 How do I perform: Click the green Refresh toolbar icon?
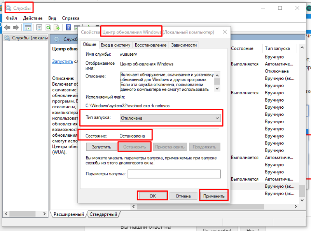tap(48, 27)
